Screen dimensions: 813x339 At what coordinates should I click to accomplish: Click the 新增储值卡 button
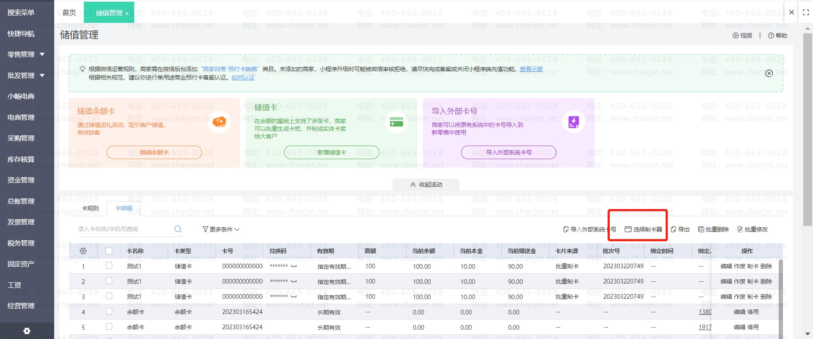pyautogui.click(x=332, y=152)
